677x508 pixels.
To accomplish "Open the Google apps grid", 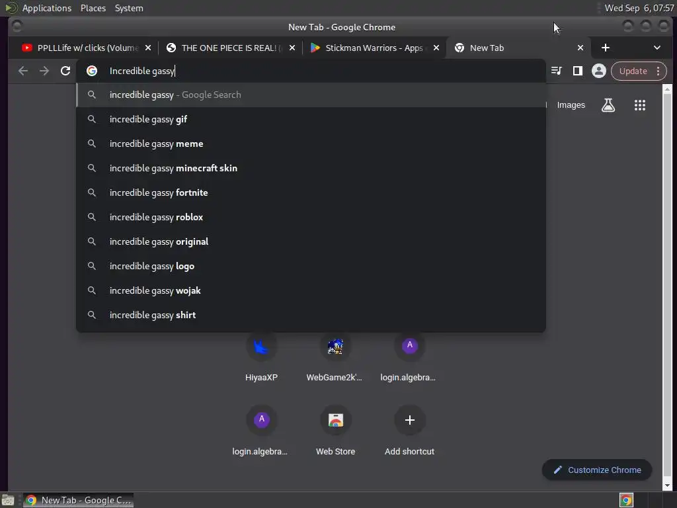I will [x=639, y=105].
